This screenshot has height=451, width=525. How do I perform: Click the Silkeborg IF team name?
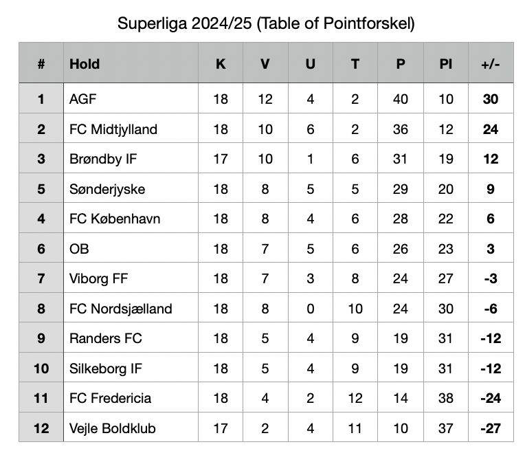105,368
